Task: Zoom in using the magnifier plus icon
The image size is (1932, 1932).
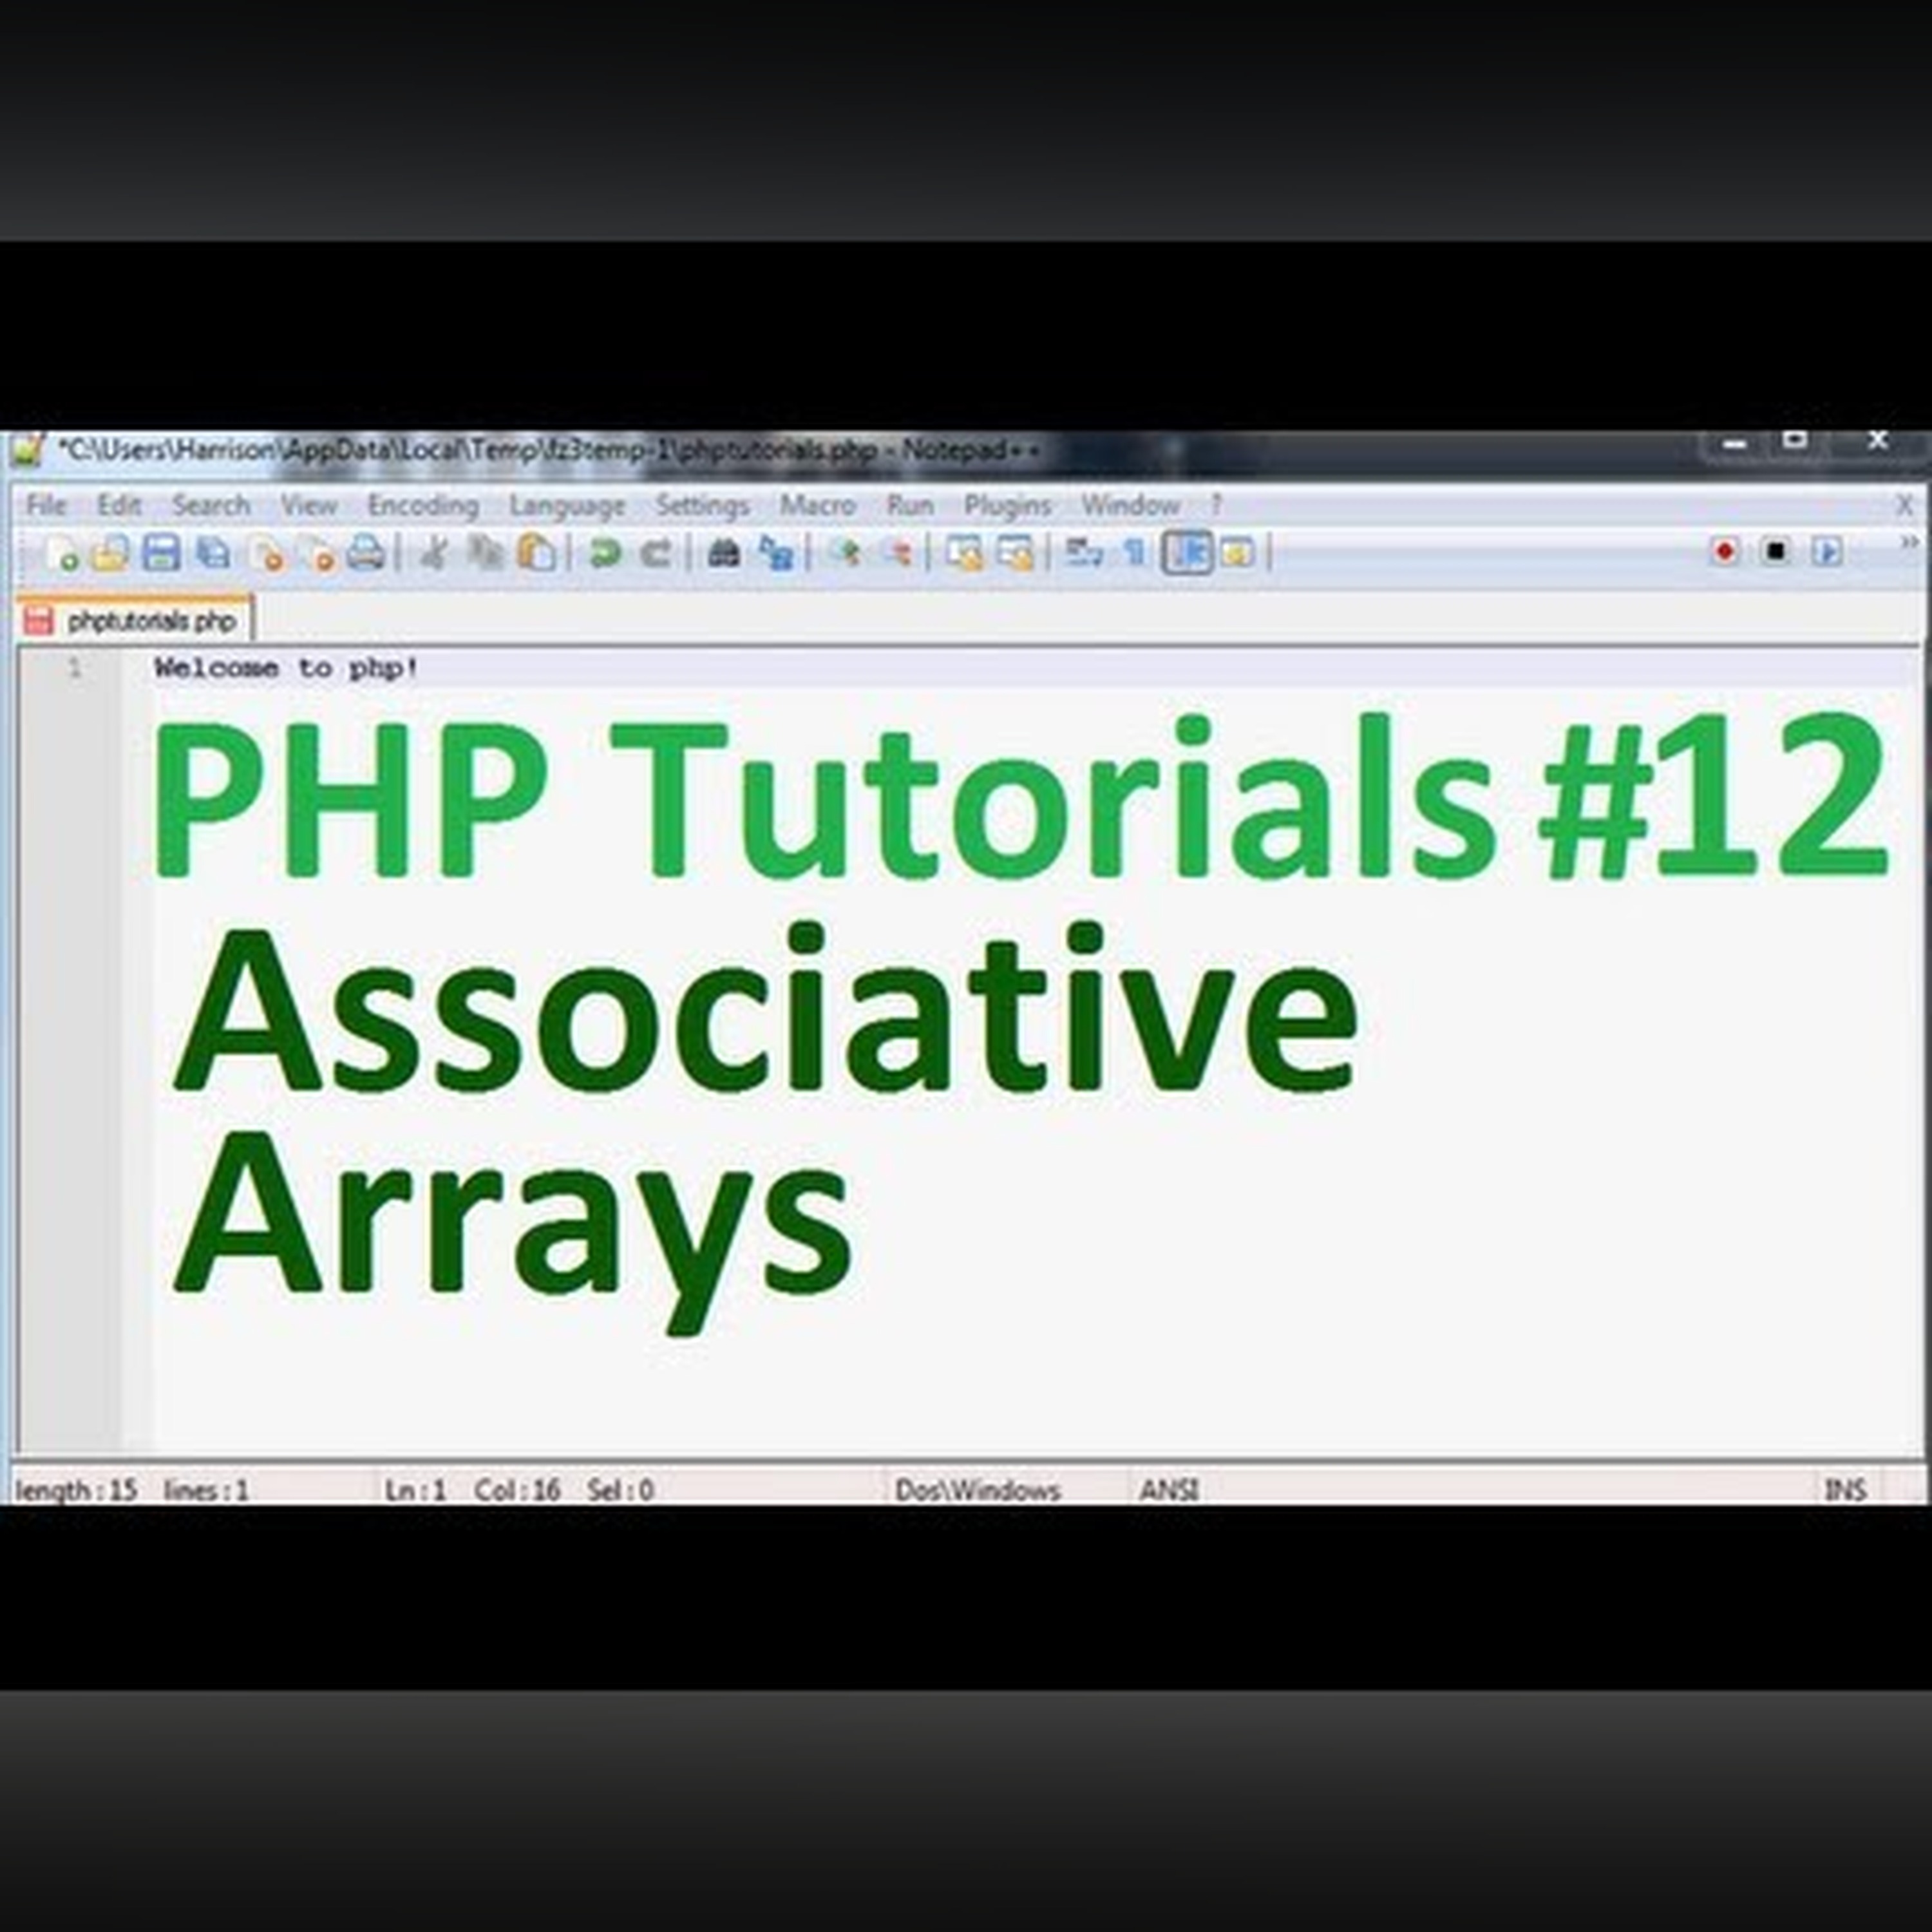Action: click(x=846, y=553)
